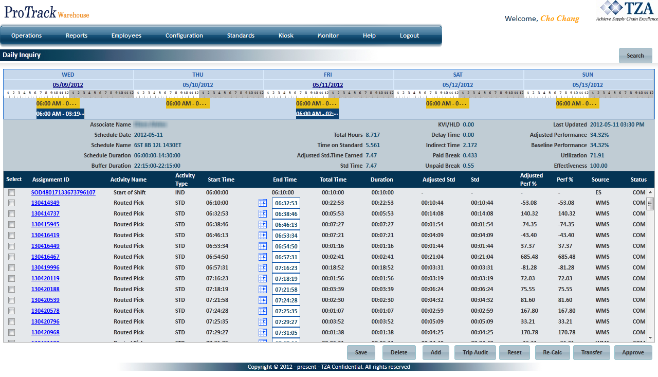Image resolution: width=658 pixels, height=377 pixels.
Task: Click the ProTrack Warehouse logo
Action: (47, 11)
